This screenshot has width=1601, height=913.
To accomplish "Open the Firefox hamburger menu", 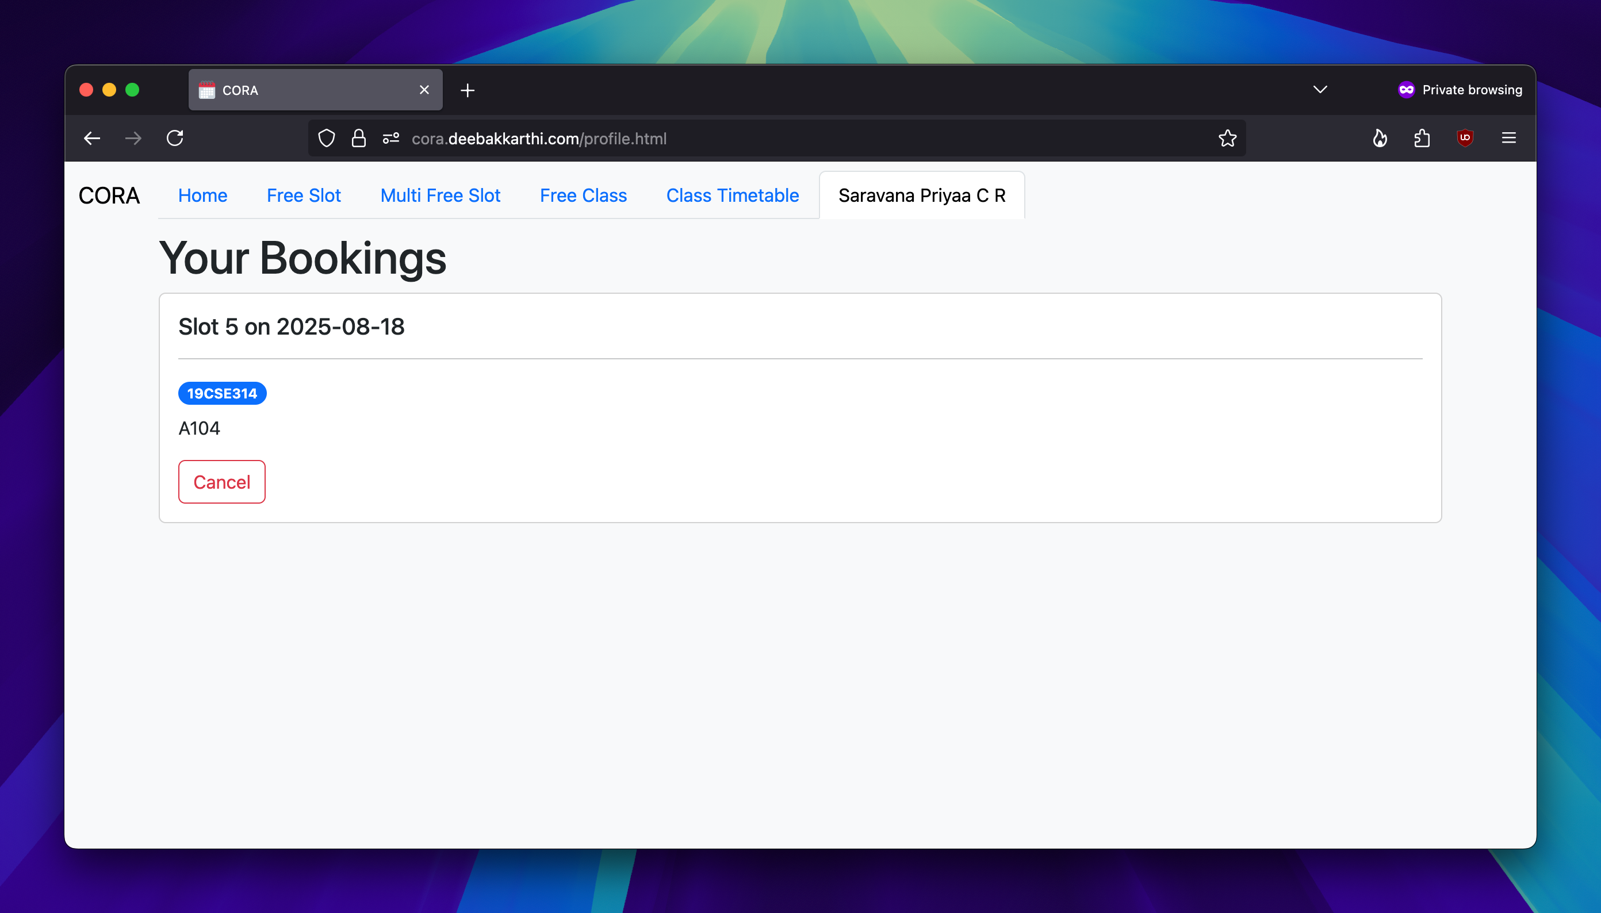I will (x=1509, y=138).
